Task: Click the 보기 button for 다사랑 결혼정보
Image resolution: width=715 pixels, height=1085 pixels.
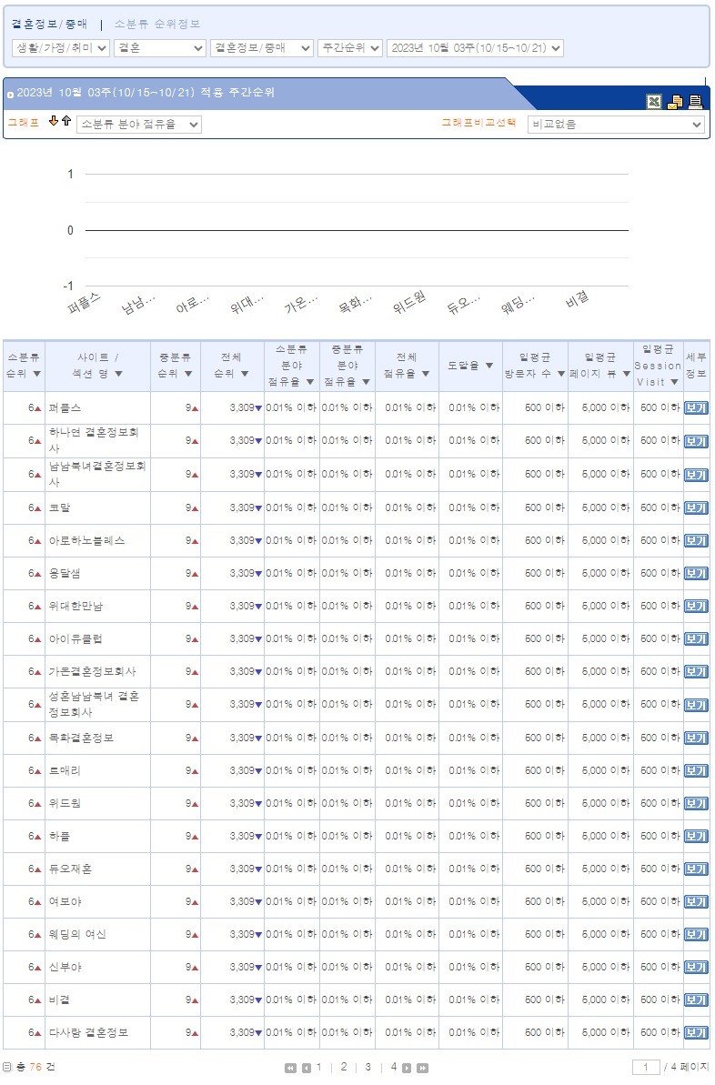Action: pyautogui.click(x=695, y=1033)
